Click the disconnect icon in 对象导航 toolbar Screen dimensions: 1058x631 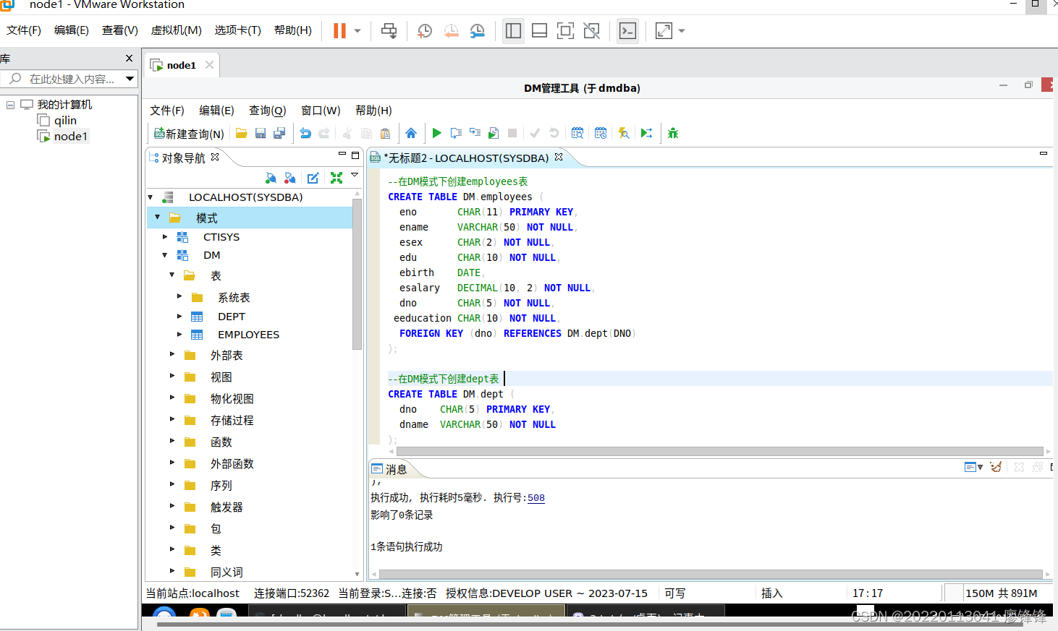tap(289, 178)
